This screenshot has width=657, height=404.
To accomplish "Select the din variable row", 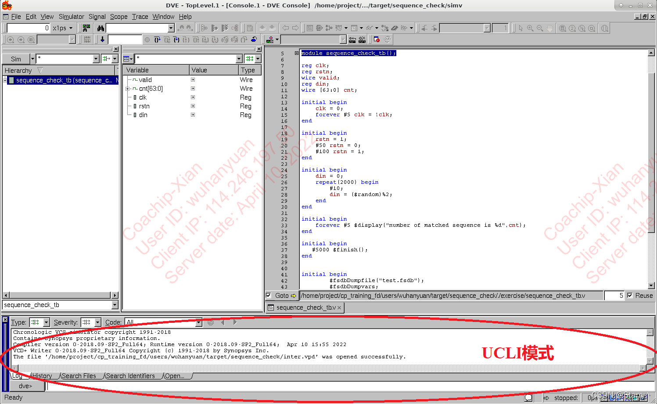I will click(x=192, y=115).
